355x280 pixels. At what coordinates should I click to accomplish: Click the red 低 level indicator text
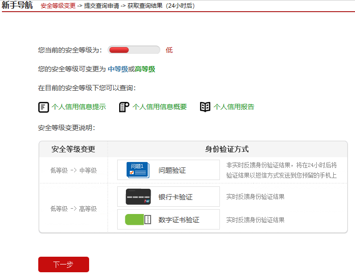169,50
